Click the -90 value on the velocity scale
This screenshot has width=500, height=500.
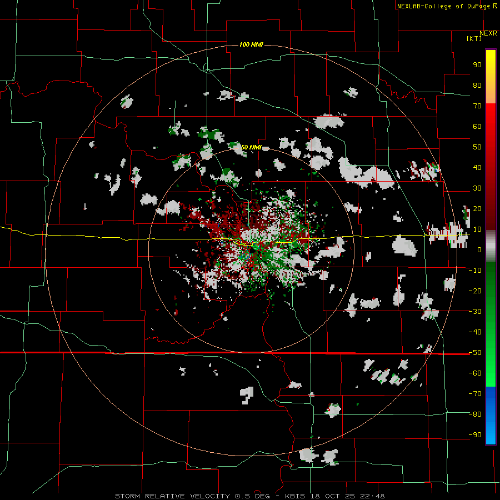pos(475,435)
